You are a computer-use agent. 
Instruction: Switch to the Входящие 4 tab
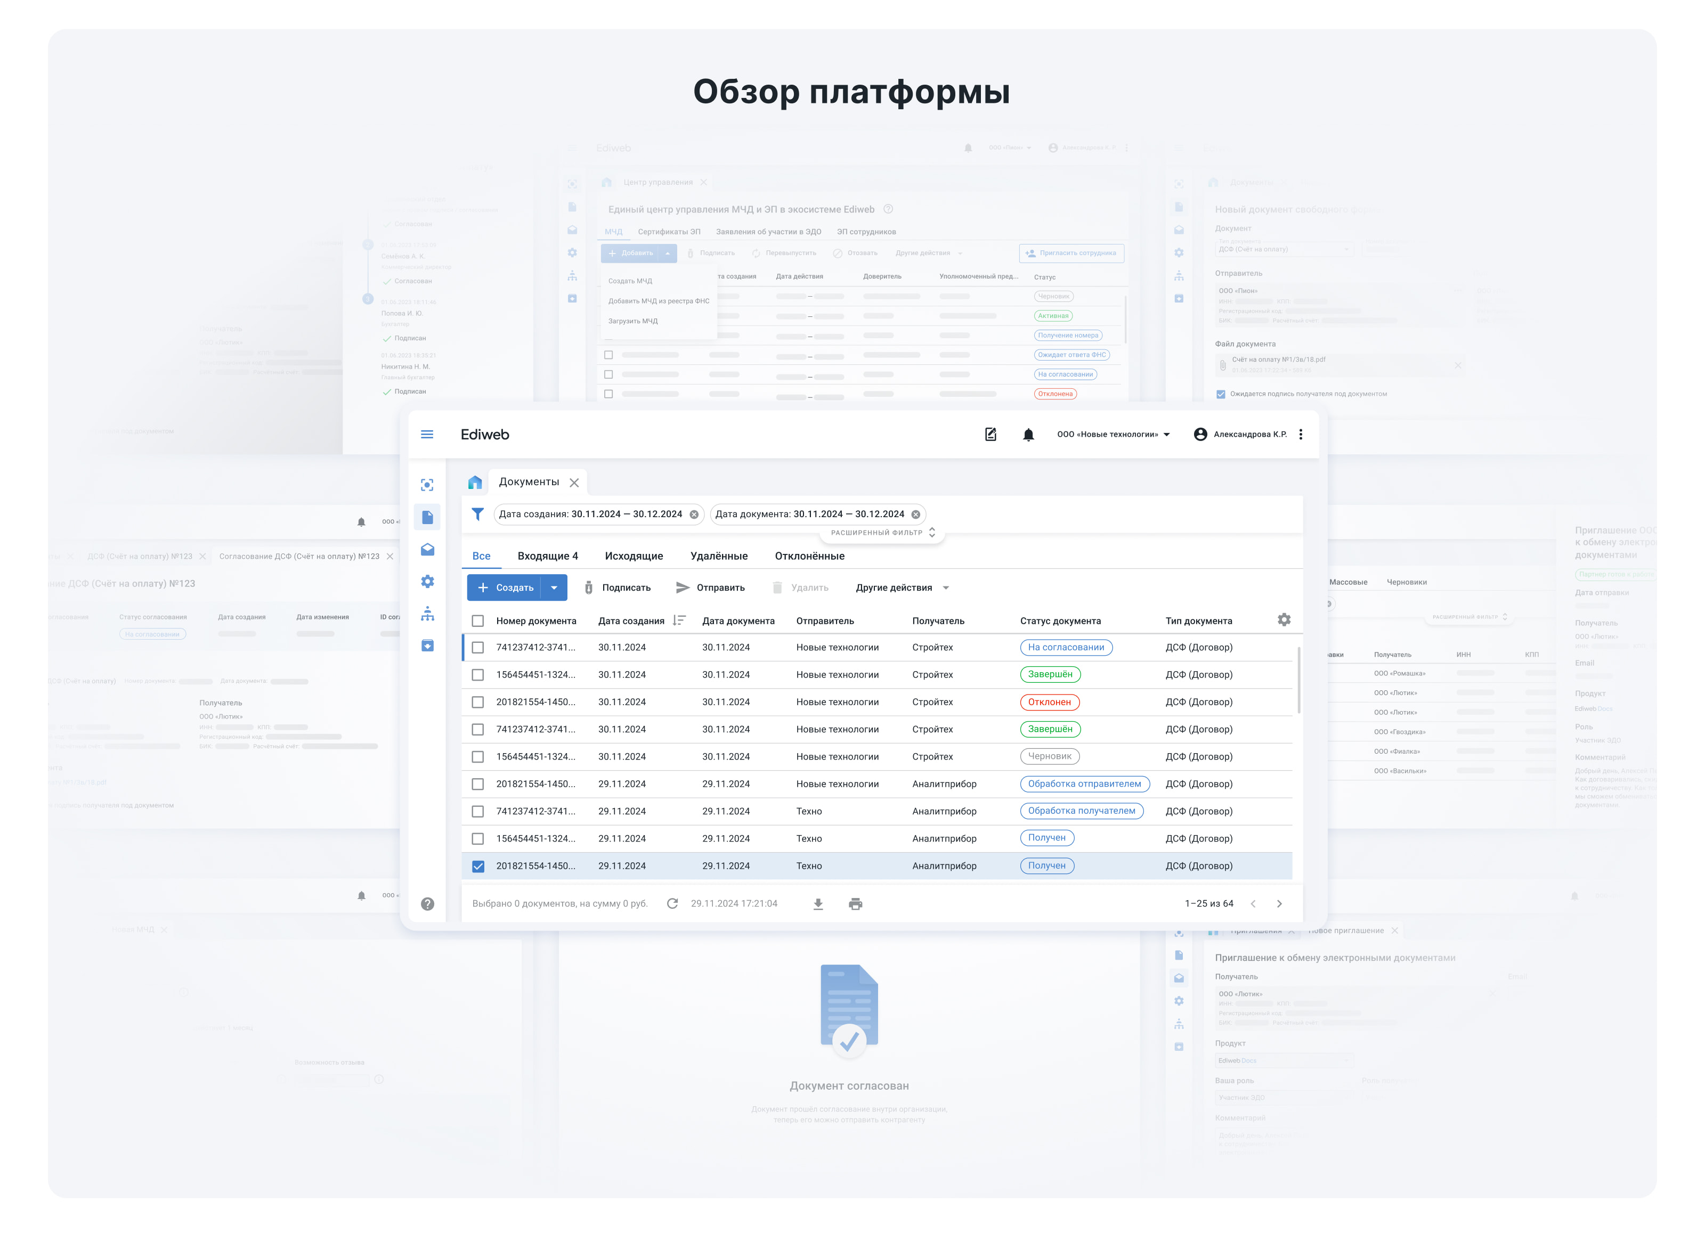pos(547,556)
